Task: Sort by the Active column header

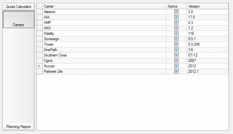Action: pyautogui.click(x=176, y=6)
